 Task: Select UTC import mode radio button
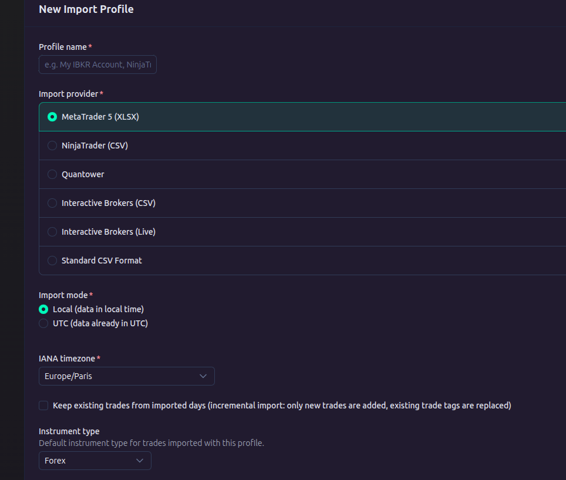(43, 323)
